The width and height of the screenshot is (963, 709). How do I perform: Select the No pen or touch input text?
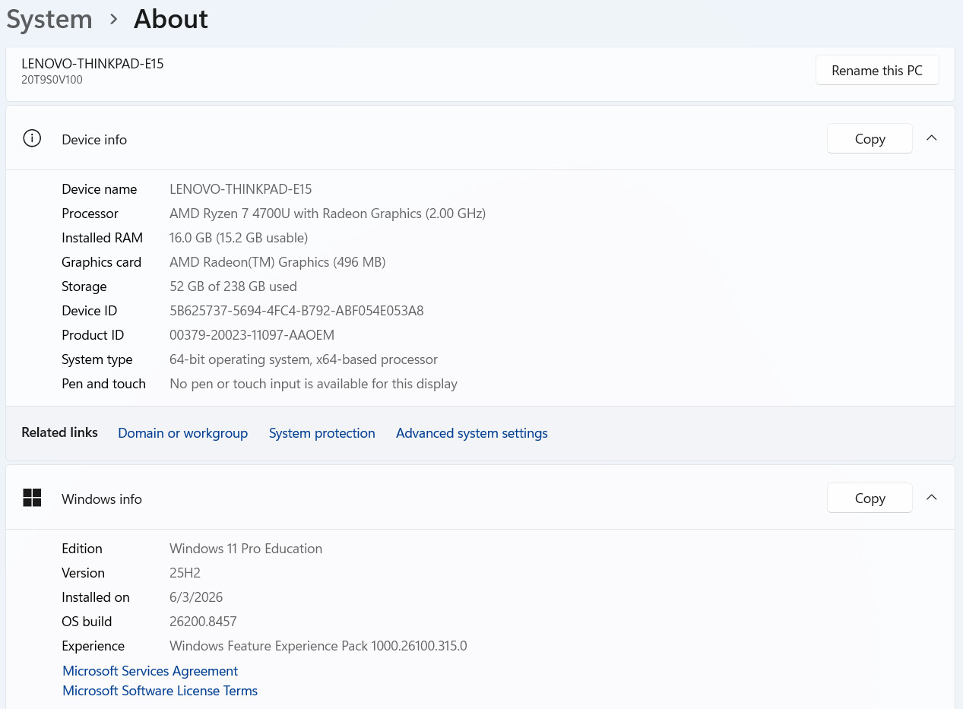pos(313,384)
